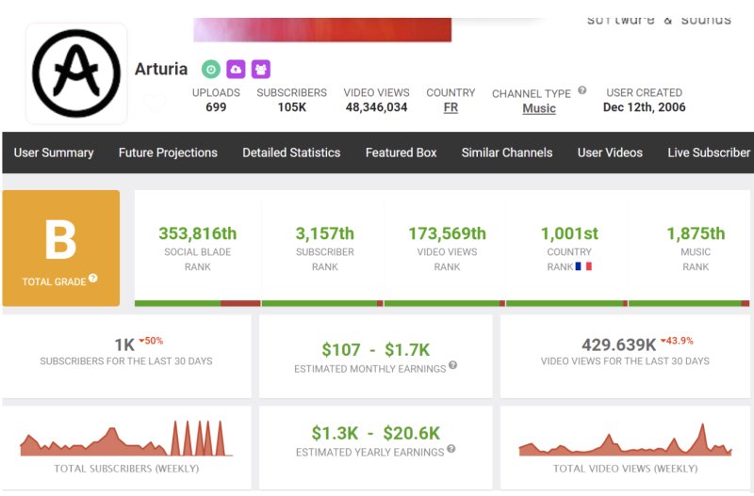Click the Social Blade rank progress bar

click(x=198, y=303)
